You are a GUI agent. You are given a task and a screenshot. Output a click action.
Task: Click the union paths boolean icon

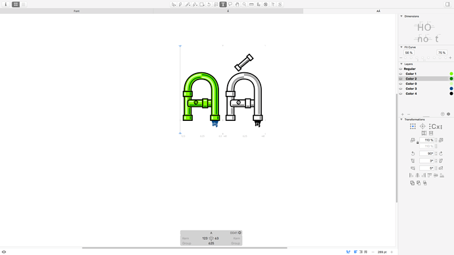(x=413, y=183)
